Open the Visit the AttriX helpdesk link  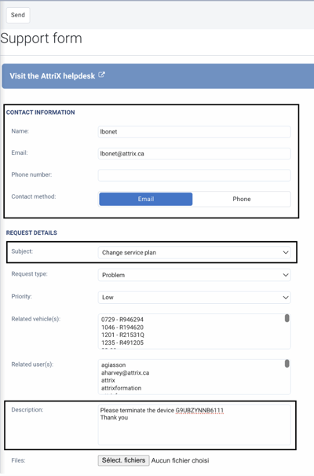[52, 76]
